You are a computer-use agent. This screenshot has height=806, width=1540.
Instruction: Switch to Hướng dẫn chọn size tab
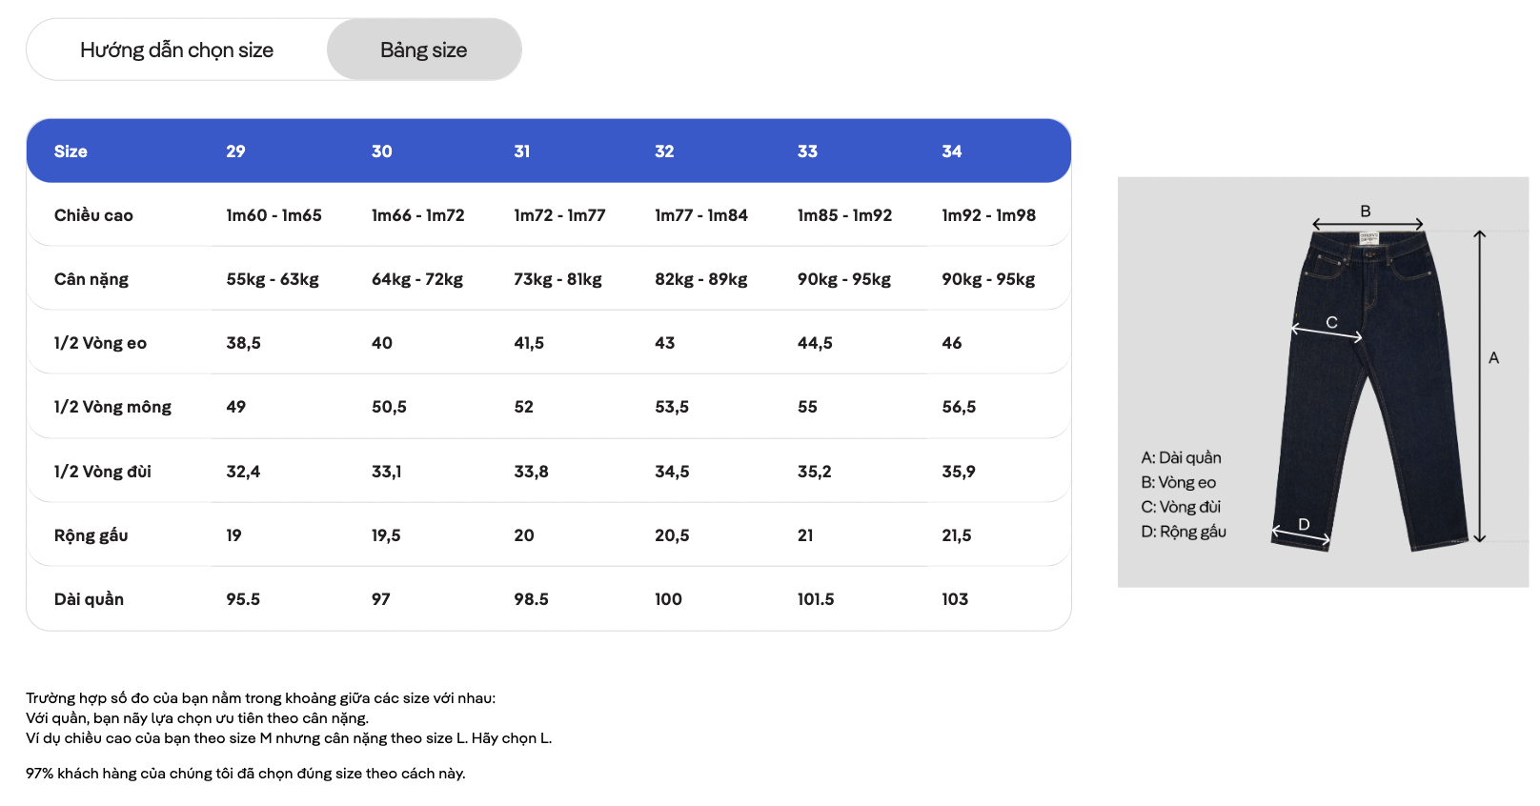click(x=177, y=50)
